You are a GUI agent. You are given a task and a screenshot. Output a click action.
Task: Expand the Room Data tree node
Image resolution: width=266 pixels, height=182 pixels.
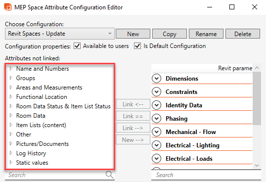pos(11,116)
